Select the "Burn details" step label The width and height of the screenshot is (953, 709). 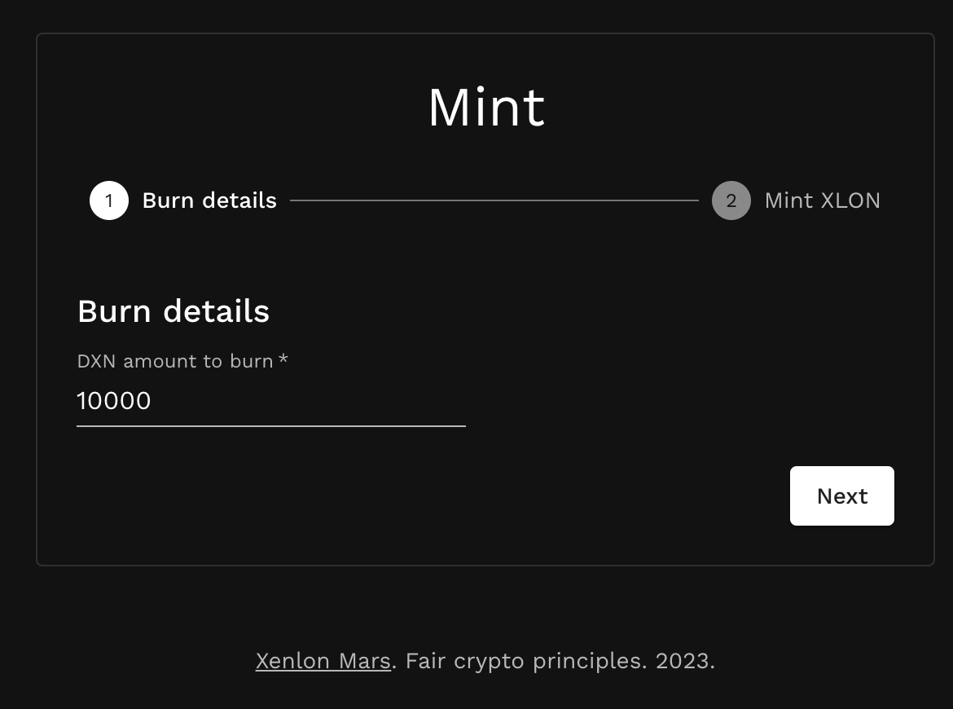(x=209, y=200)
